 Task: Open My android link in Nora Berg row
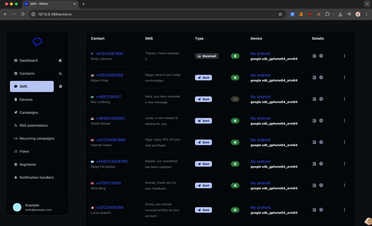pyautogui.click(x=260, y=183)
